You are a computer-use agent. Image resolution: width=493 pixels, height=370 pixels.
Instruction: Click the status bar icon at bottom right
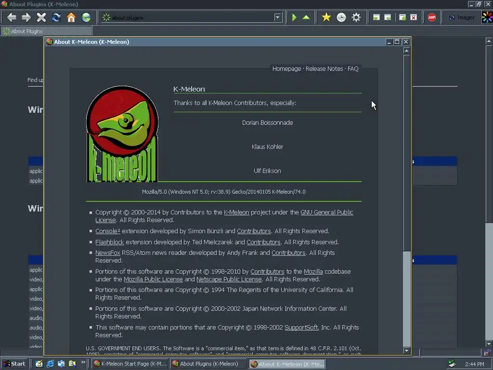pos(487,353)
